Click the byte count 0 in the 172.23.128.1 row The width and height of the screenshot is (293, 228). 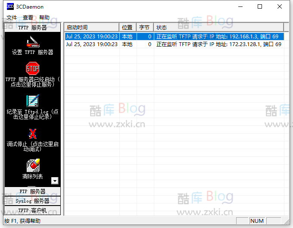150,44
